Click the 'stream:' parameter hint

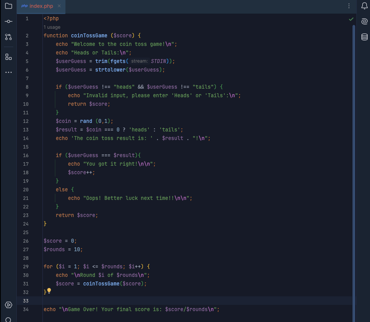[x=139, y=61]
